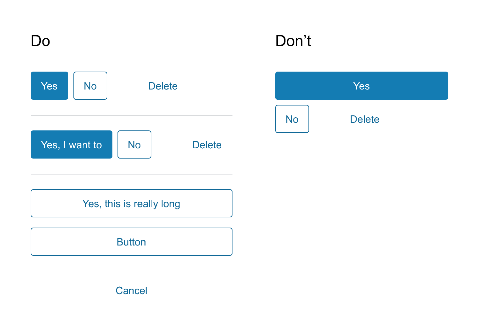479x335 pixels.
Task: Click the Cancel link at the bottom
Action: 131,291
